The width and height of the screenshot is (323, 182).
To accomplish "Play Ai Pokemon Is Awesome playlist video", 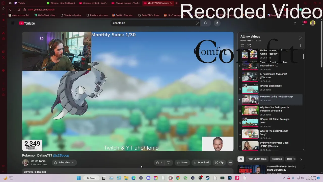I will [x=270, y=78].
